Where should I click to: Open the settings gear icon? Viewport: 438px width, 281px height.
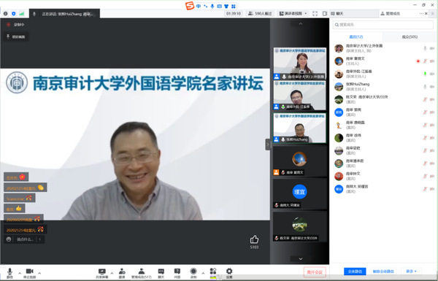(x=229, y=273)
